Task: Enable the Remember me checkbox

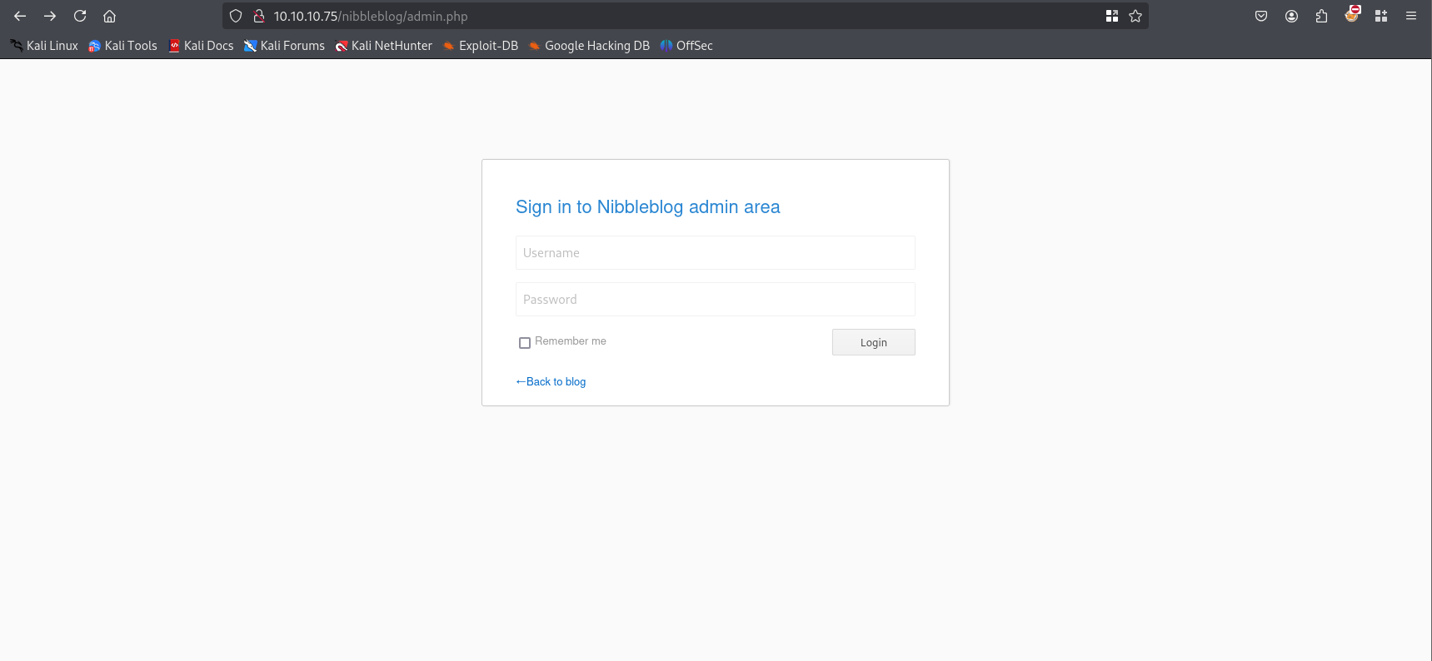Action: point(525,343)
